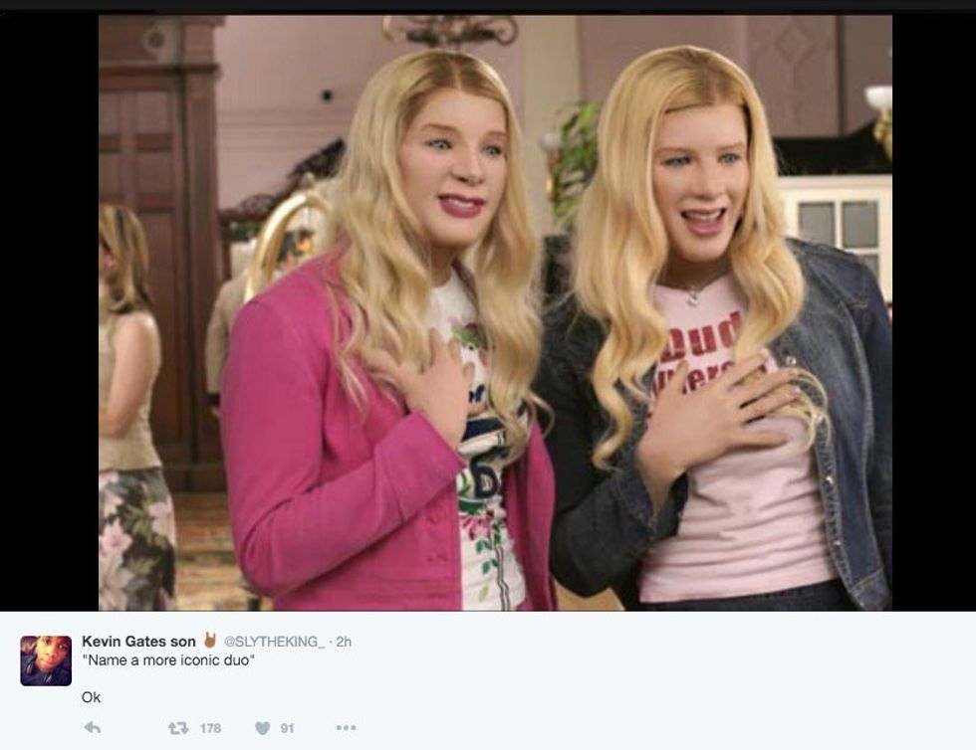Screen dimensions: 976x750
Task: Like the tweet with the heart icon
Action: coord(263,727)
